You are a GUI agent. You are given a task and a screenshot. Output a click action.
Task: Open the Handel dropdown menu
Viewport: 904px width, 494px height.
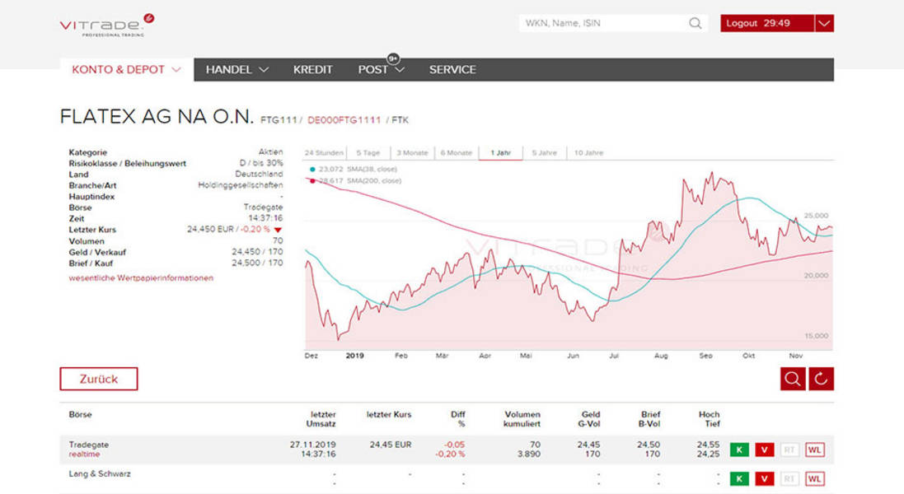coord(237,70)
